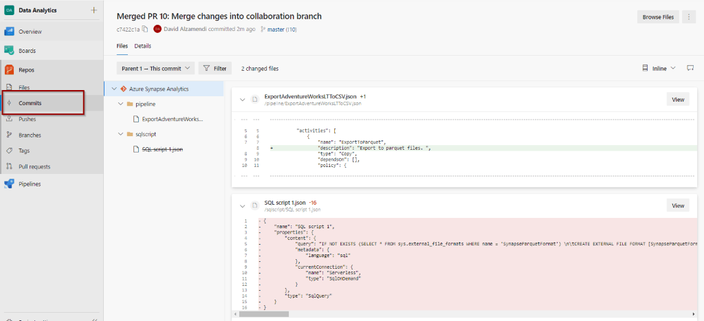Viewport: 704px width, 321px height.
Task: Select the Files tab
Action: (122, 46)
